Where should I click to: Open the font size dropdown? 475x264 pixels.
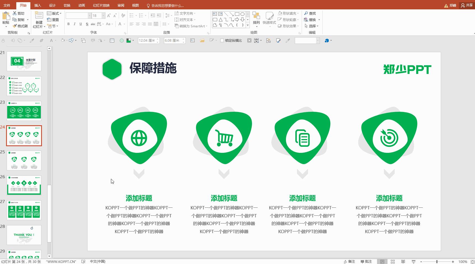[104, 15]
